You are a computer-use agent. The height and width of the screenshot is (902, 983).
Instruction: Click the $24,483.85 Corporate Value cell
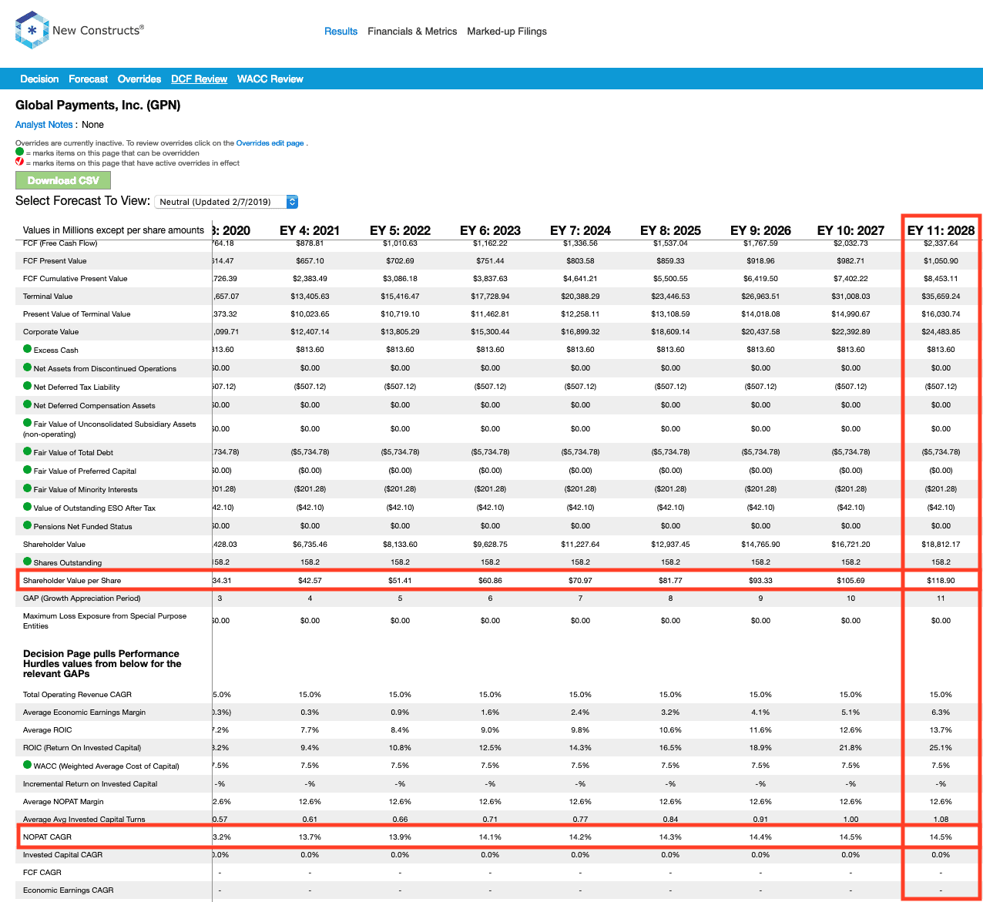point(941,331)
